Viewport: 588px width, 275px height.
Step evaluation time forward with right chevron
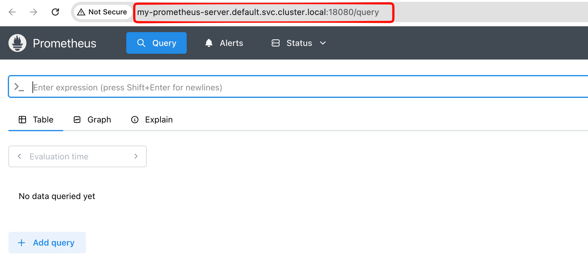coord(136,156)
